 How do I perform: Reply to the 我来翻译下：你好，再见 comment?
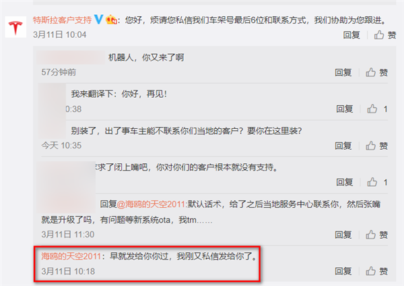[x=345, y=109]
